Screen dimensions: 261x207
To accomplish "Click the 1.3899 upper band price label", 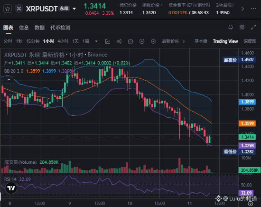I will [247, 102].
